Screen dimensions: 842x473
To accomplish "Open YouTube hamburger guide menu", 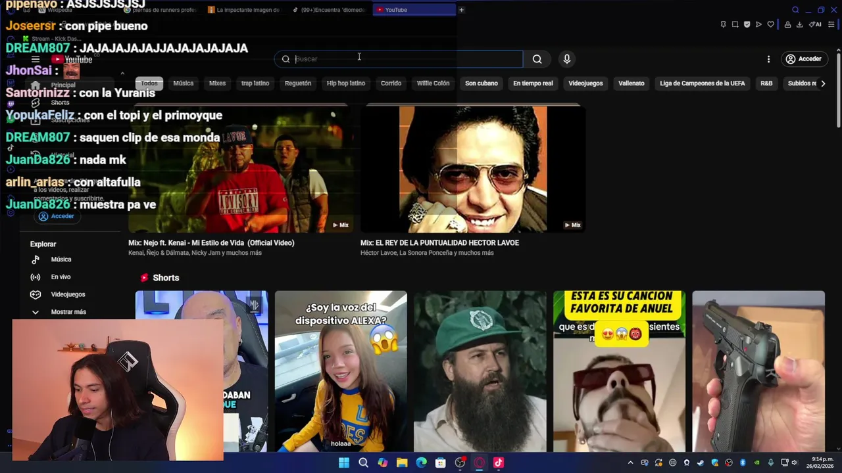I will coord(36,59).
